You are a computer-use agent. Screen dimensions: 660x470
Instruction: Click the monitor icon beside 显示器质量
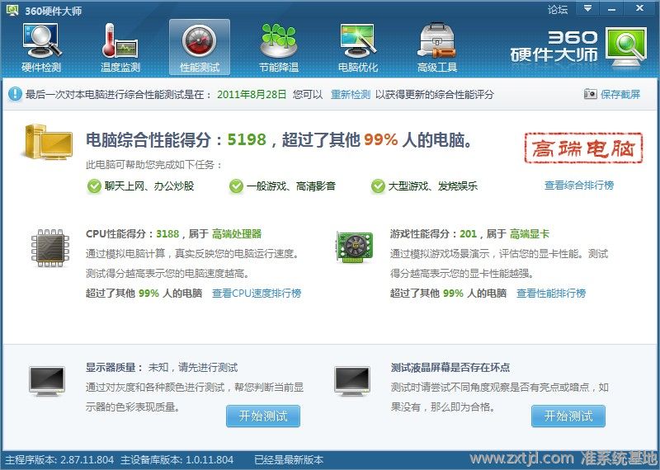point(47,381)
